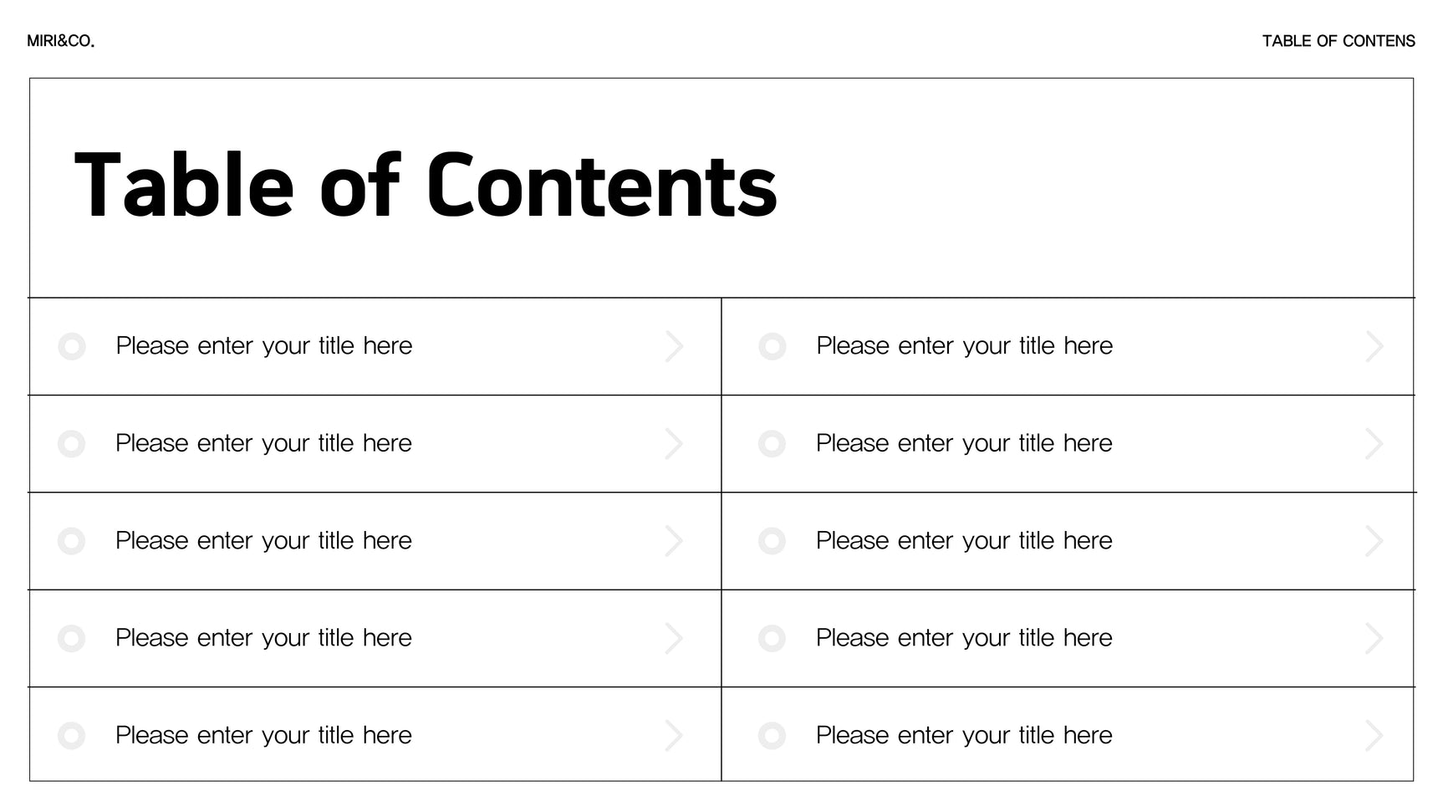Expand the chevron arrow in left column's fourth row

click(674, 639)
